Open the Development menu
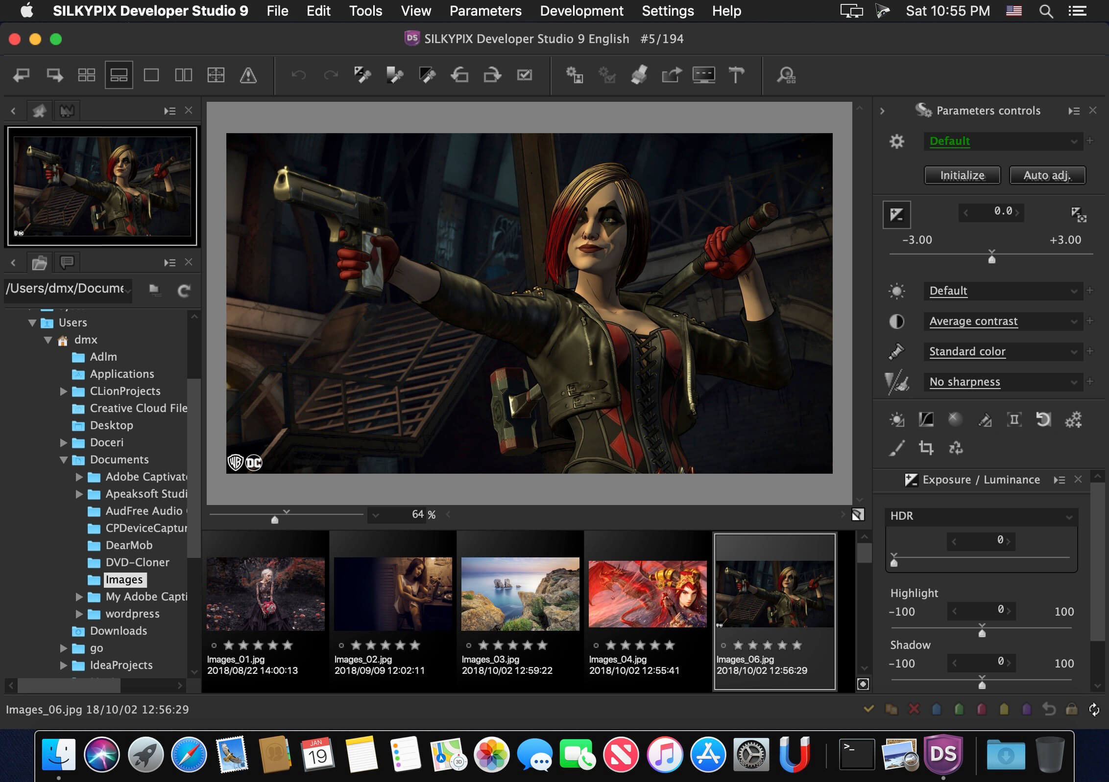This screenshot has width=1109, height=782. click(581, 11)
